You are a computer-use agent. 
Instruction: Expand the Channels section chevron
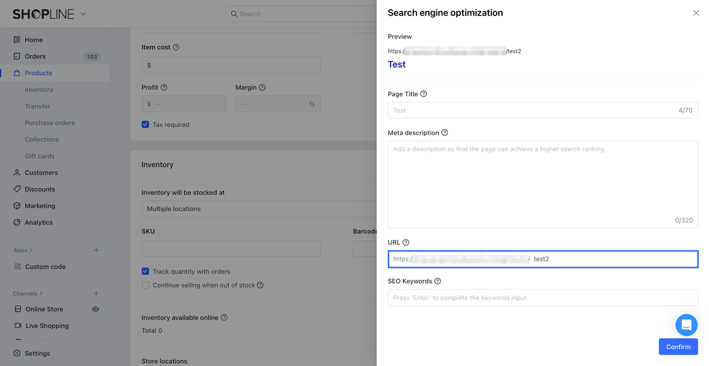[41, 293]
